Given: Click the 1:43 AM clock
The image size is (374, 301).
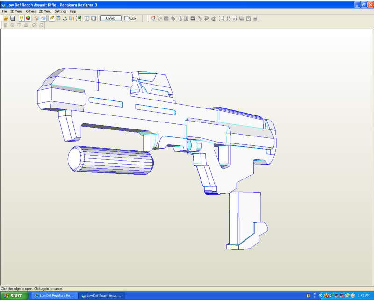Looking at the screenshot, I should coord(364,295).
